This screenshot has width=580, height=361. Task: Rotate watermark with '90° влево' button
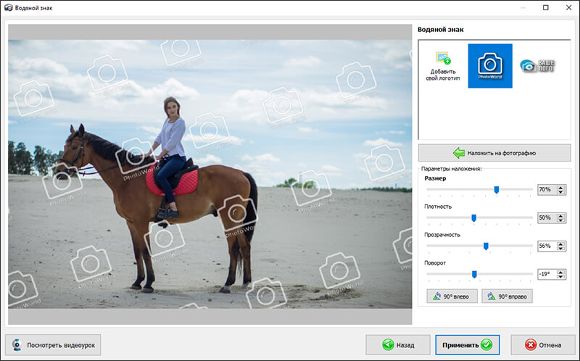click(x=452, y=296)
